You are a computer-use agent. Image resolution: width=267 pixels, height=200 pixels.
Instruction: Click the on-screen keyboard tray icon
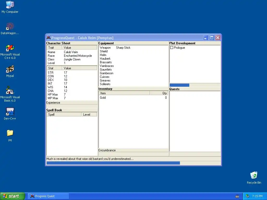237,196
